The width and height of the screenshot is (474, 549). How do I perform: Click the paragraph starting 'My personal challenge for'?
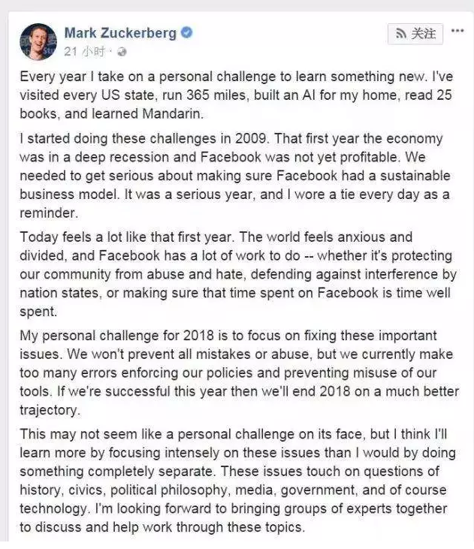[239, 373]
